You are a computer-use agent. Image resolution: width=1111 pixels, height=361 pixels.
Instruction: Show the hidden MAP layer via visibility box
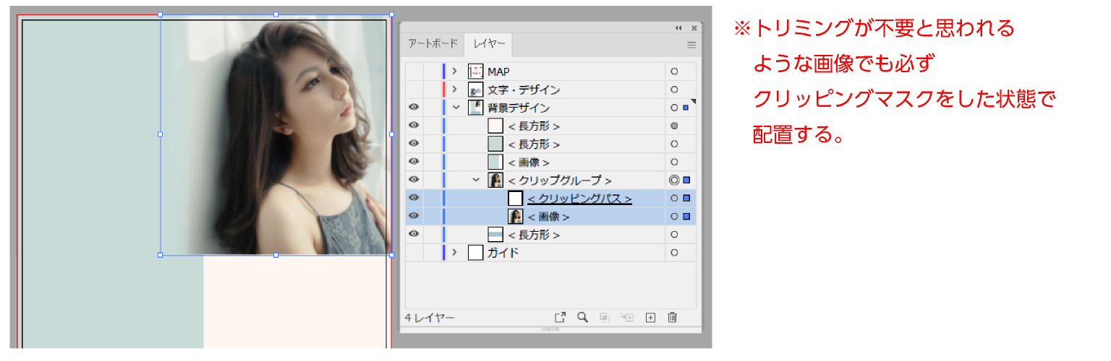[x=414, y=71]
